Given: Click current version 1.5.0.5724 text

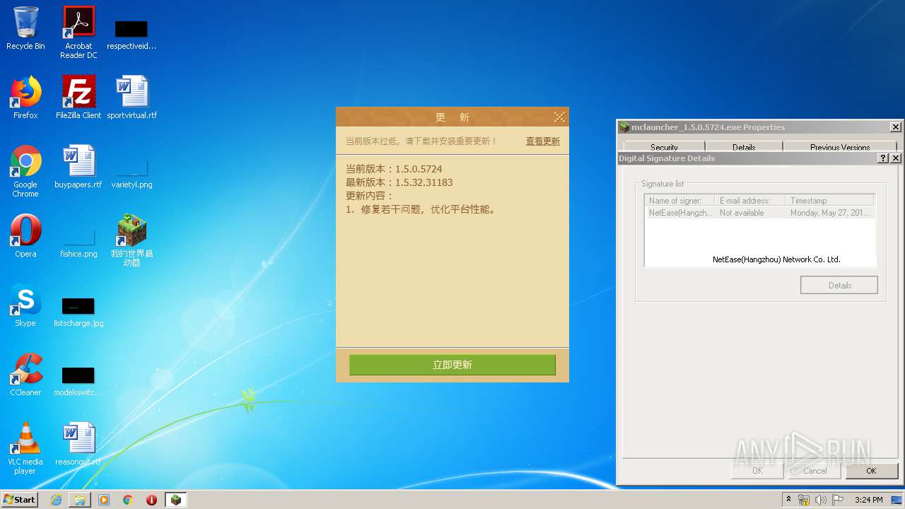Looking at the screenshot, I should [x=394, y=169].
